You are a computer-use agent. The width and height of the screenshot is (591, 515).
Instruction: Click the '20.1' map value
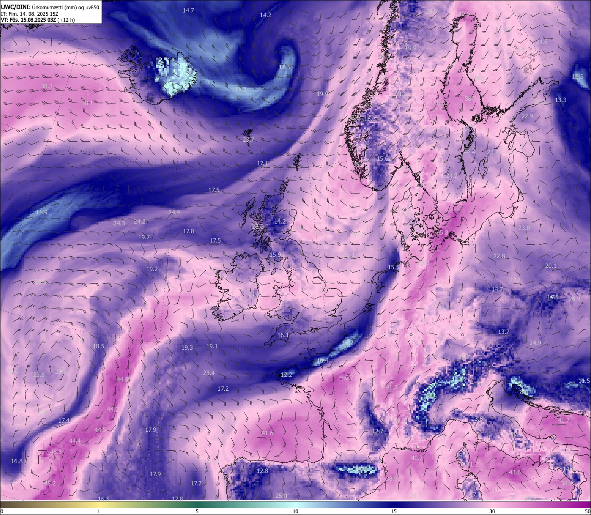[551, 266]
